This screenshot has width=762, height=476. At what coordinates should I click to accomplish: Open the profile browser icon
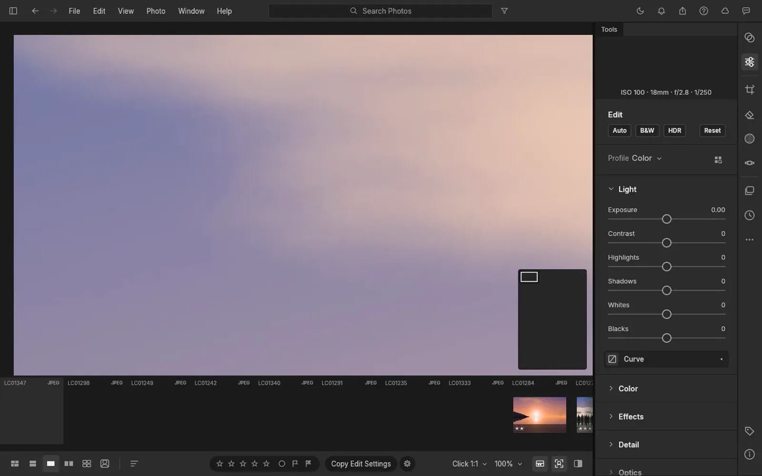(718, 160)
